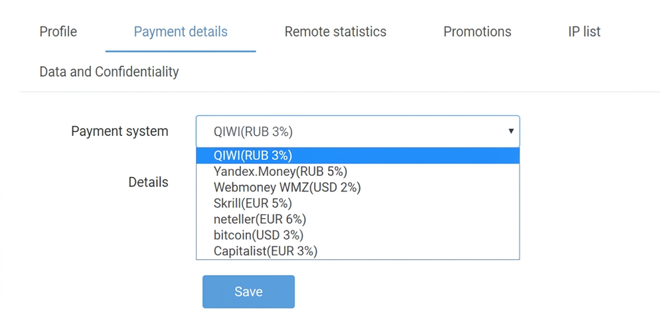Click the active Payment details tab
This screenshot has width=660, height=321.
pos(181,32)
